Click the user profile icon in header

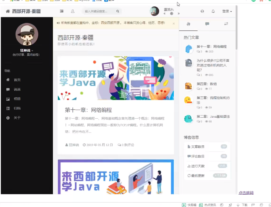click(73, 11)
